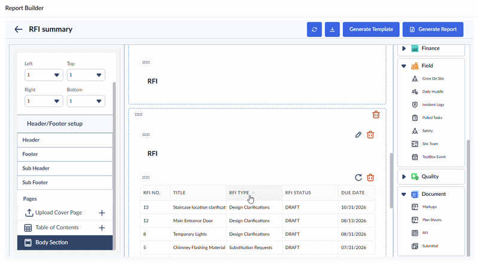
Task: Add Table of Contents with plus icon
Action: [102, 228]
